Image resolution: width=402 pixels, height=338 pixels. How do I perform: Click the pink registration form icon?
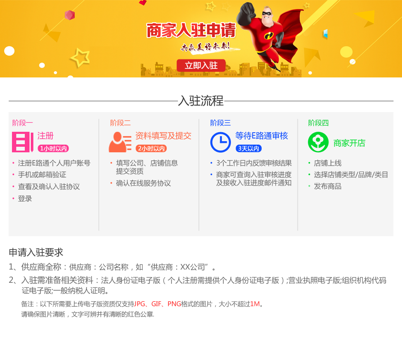pyautogui.click(x=23, y=142)
